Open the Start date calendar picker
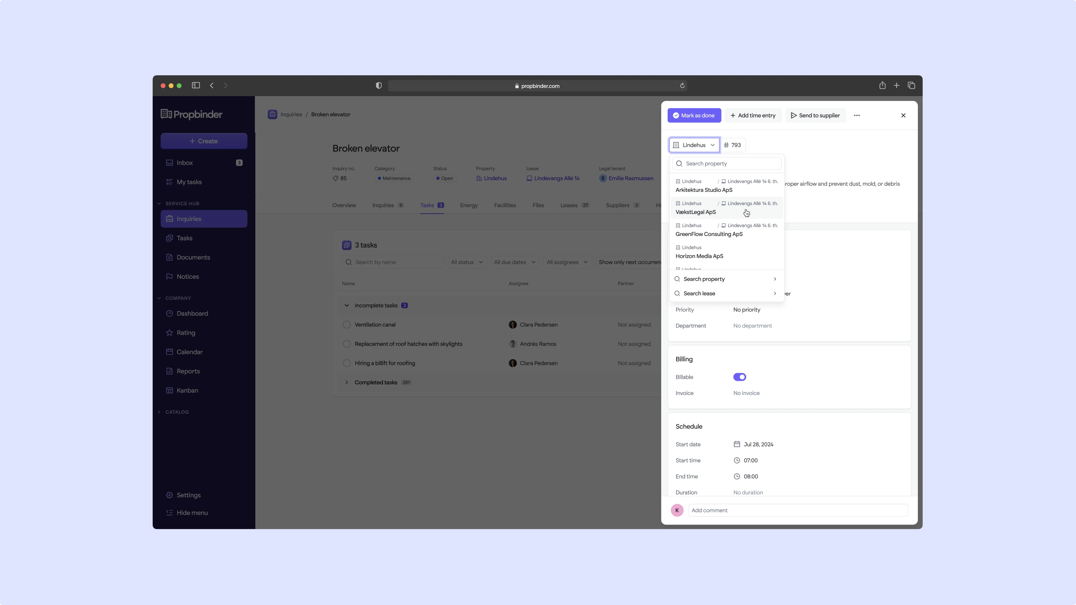Image resolution: width=1076 pixels, height=605 pixels. click(754, 444)
